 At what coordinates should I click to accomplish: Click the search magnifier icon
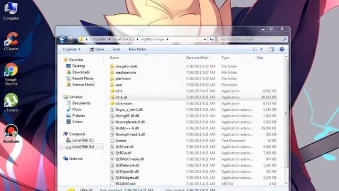click(284, 39)
